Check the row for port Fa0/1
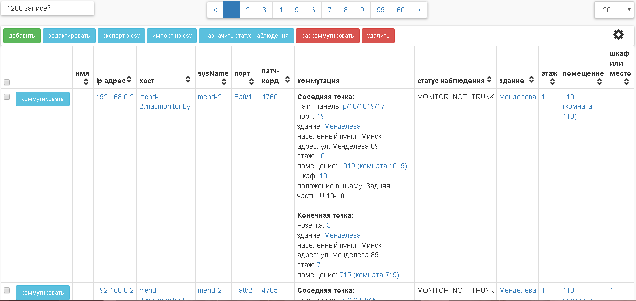 coord(7,97)
